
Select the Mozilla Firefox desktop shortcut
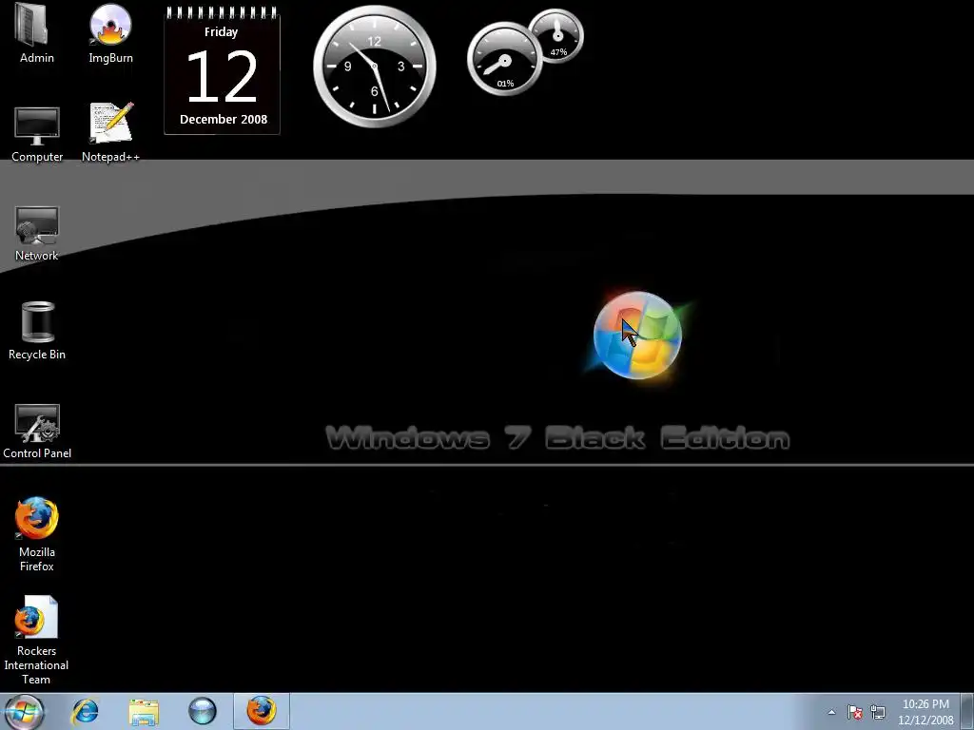(x=37, y=534)
